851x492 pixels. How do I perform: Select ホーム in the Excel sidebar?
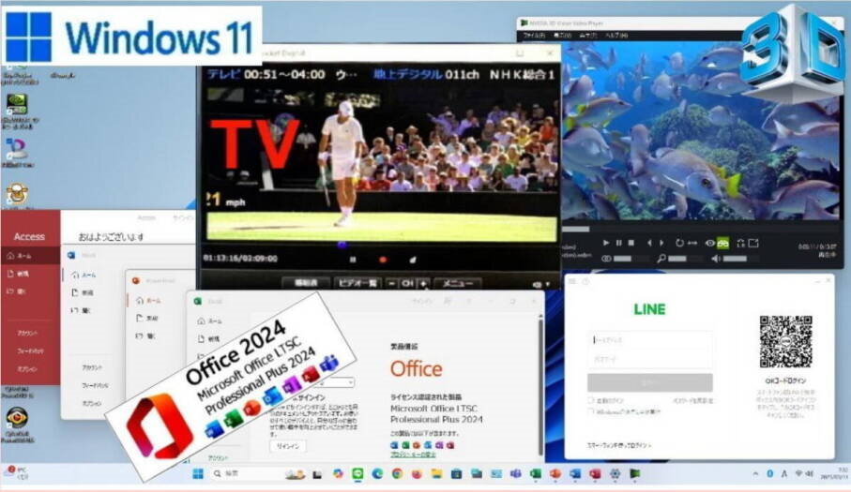(x=210, y=321)
